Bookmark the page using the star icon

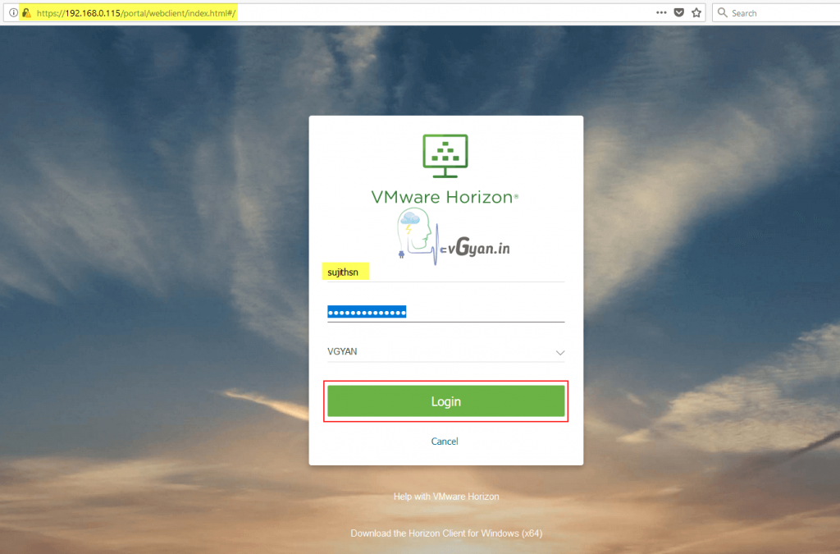tap(696, 12)
